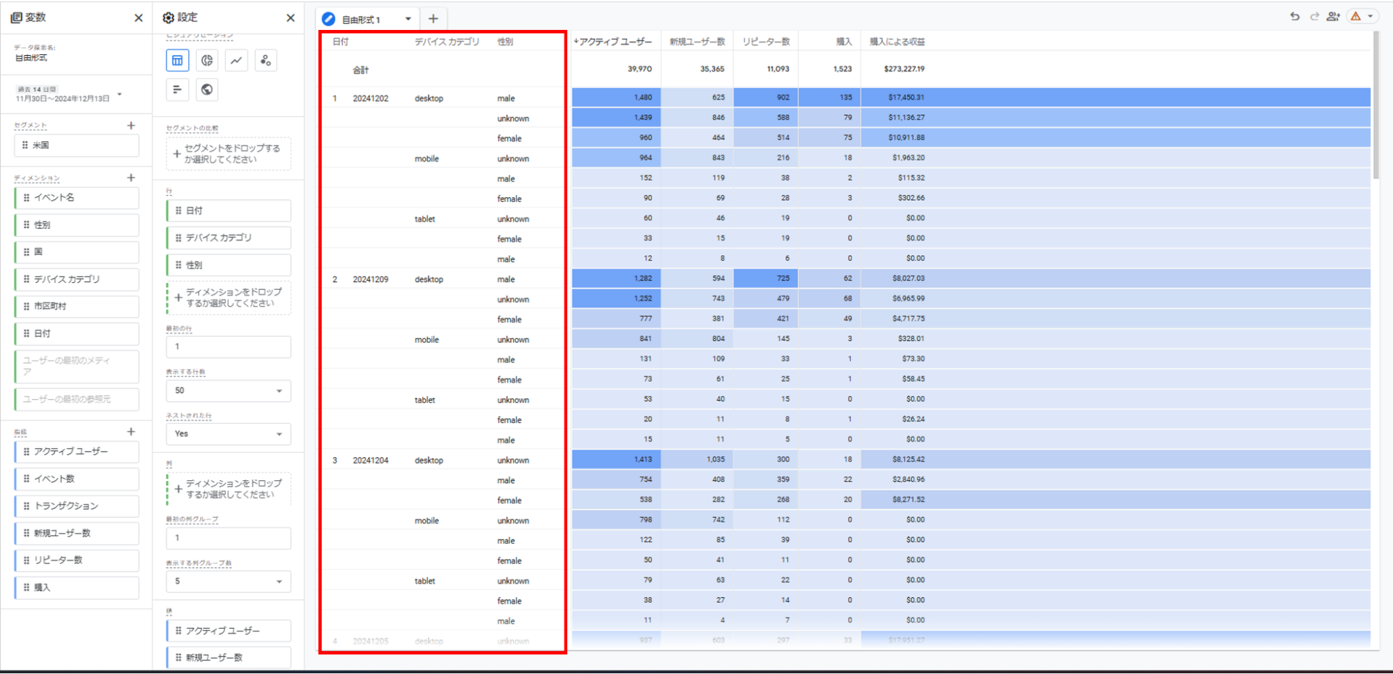1393x674 pixels.
Task: Click the 最初の行 input field
Action: (229, 346)
